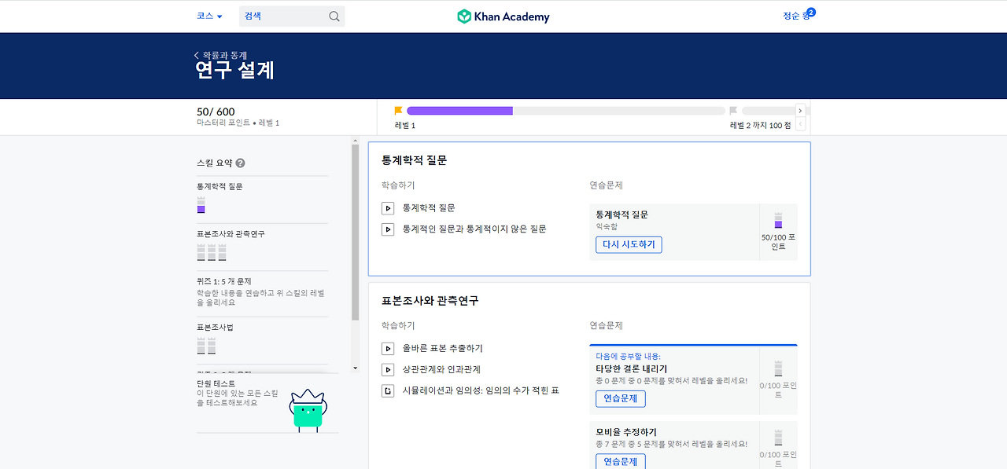Expand the next level with the right chevron
Image resolution: width=1007 pixels, height=469 pixels.
(x=800, y=110)
